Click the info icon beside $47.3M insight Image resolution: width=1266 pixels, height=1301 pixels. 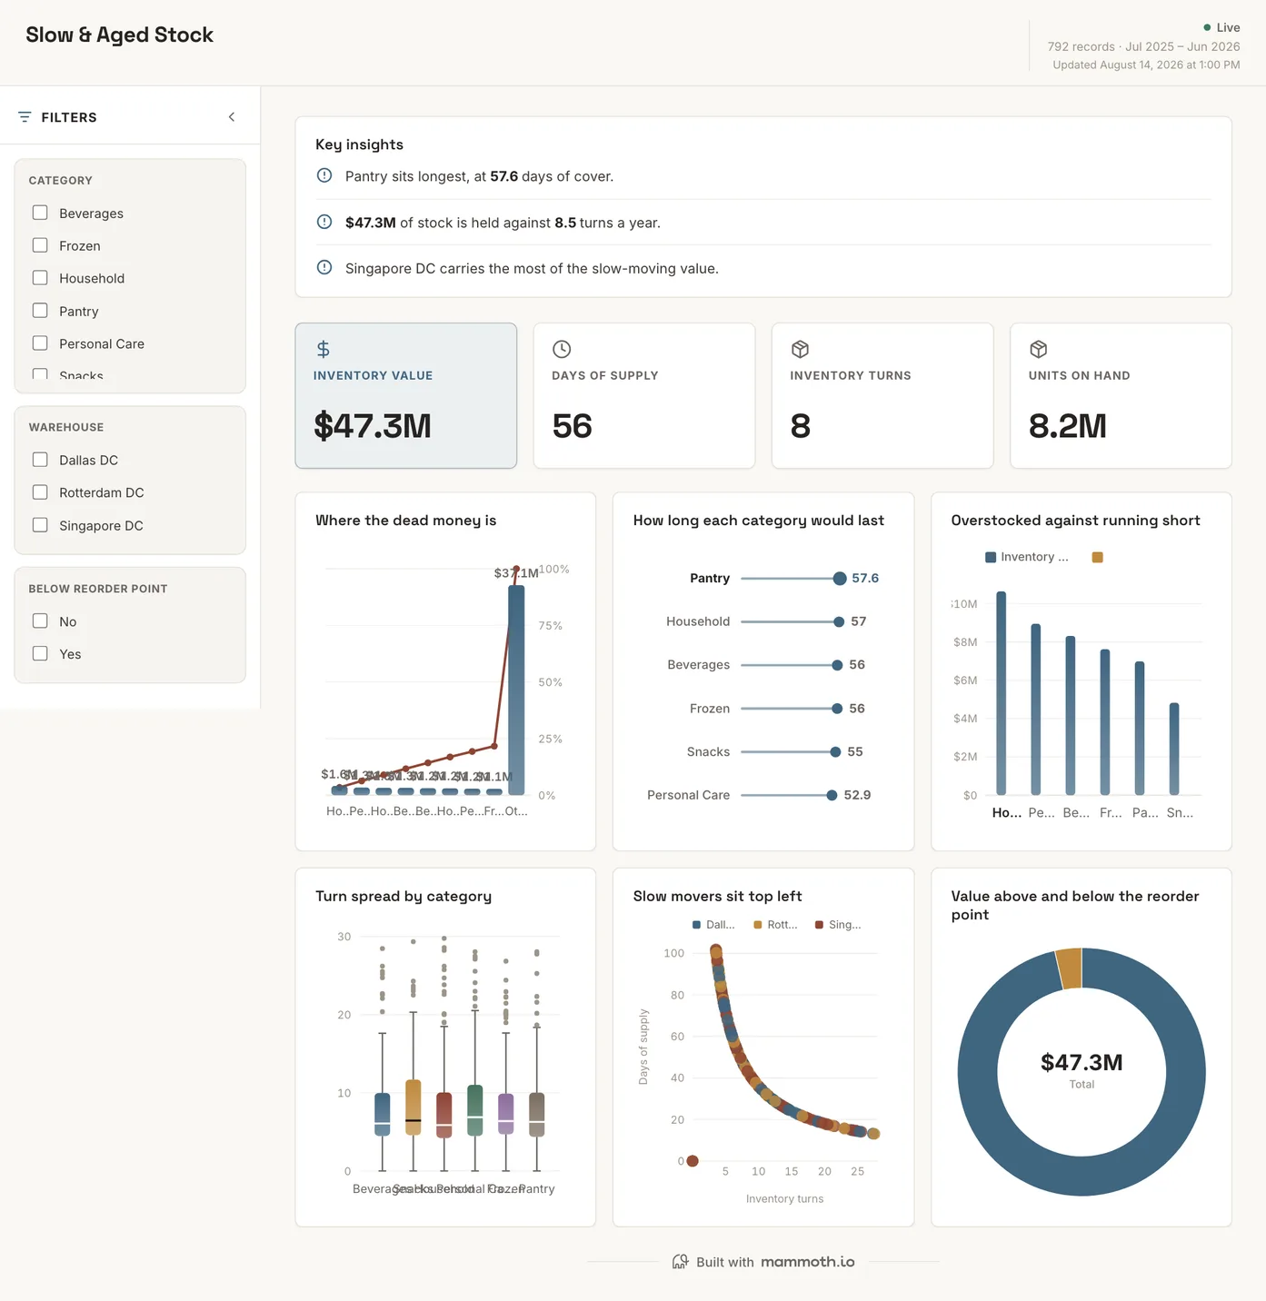tap(324, 222)
